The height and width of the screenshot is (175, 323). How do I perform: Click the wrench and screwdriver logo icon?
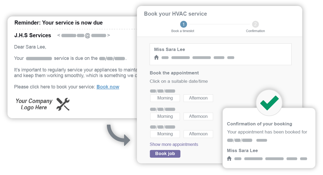[x=63, y=104]
